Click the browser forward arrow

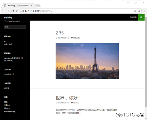(x=8, y=11)
